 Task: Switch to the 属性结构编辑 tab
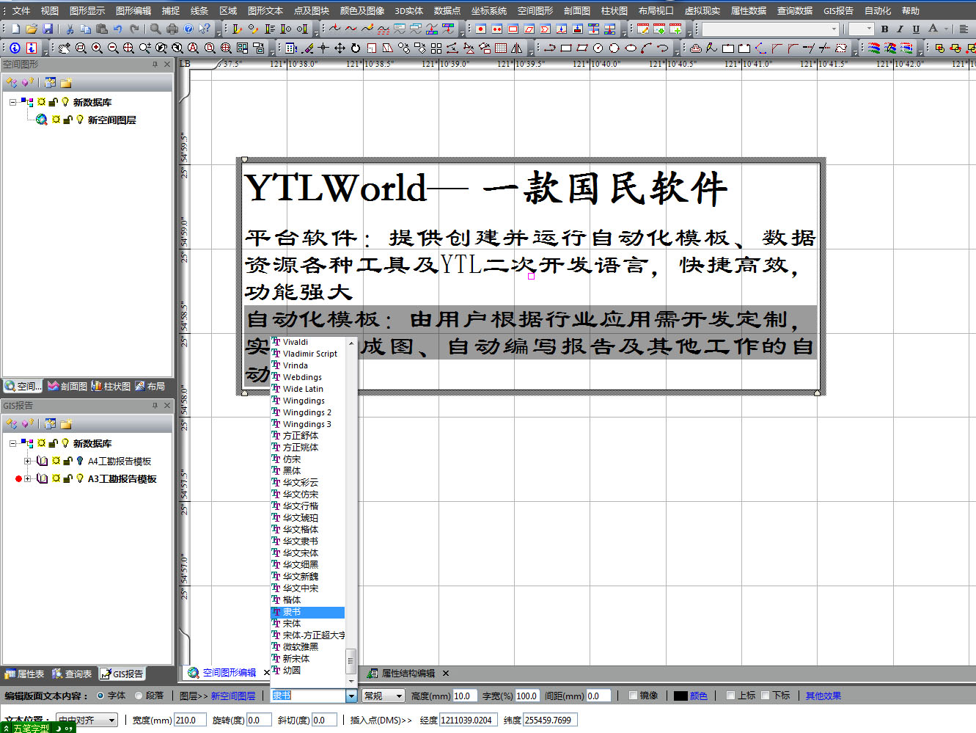pyautogui.click(x=408, y=673)
